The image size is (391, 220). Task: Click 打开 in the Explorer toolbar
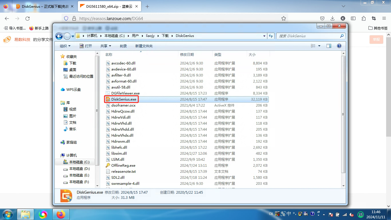tap(86, 46)
